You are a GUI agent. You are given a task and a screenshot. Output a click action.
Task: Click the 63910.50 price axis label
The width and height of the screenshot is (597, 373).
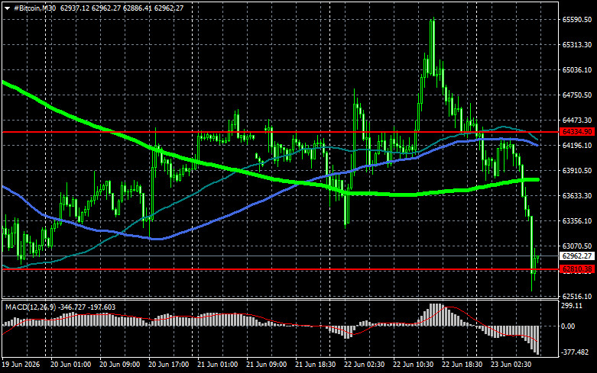[577, 171]
